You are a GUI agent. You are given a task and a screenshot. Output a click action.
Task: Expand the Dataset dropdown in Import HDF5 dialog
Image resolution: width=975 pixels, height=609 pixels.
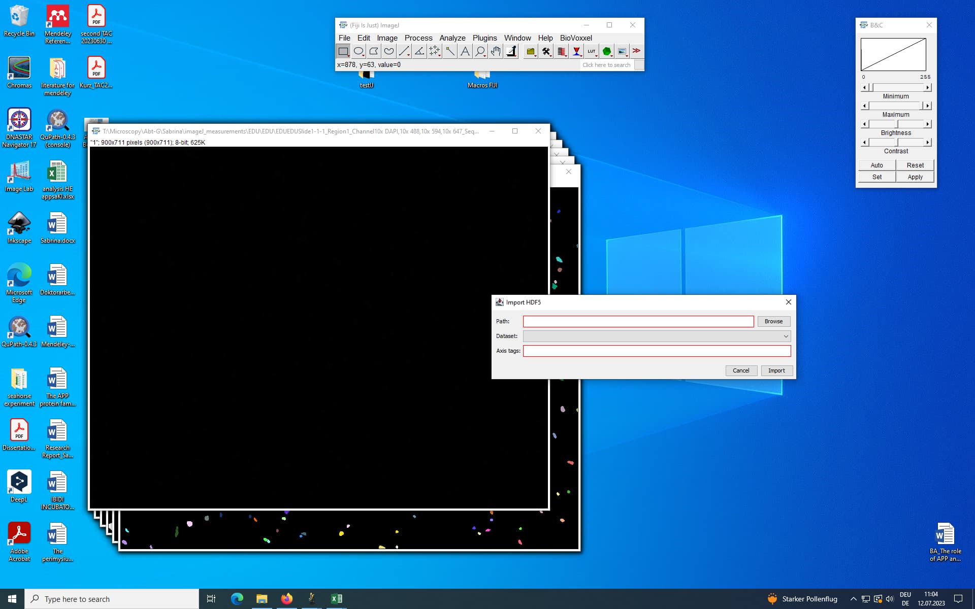click(x=785, y=336)
